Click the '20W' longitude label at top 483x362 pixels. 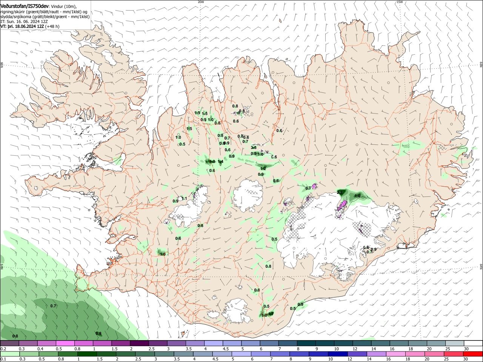201,2
